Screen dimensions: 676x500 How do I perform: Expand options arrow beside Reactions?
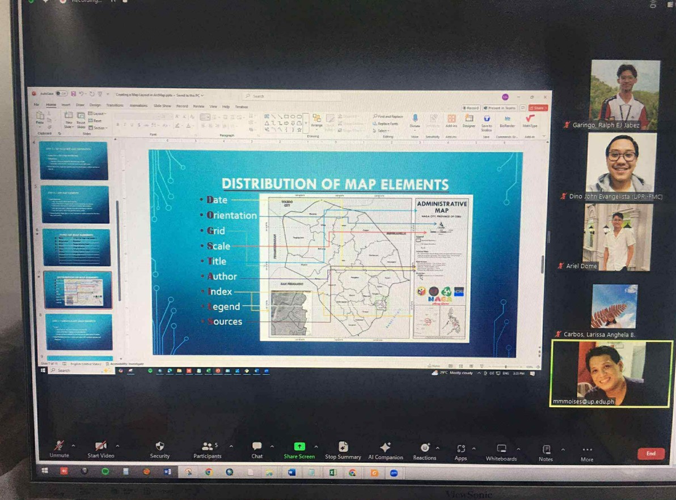(x=438, y=448)
